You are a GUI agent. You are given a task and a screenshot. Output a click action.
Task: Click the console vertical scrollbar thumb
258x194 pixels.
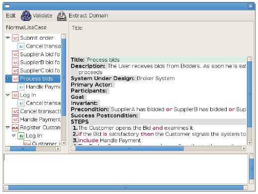click(252, 169)
